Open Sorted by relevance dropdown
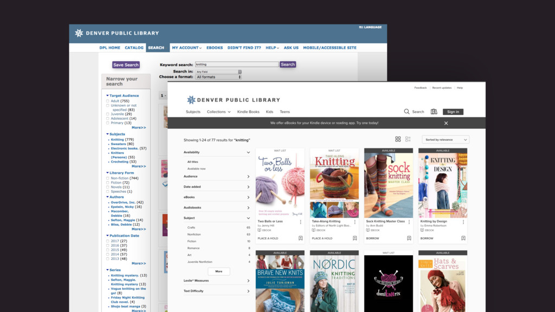The width and height of the screenshot is (555, 312). click(446, 140)
